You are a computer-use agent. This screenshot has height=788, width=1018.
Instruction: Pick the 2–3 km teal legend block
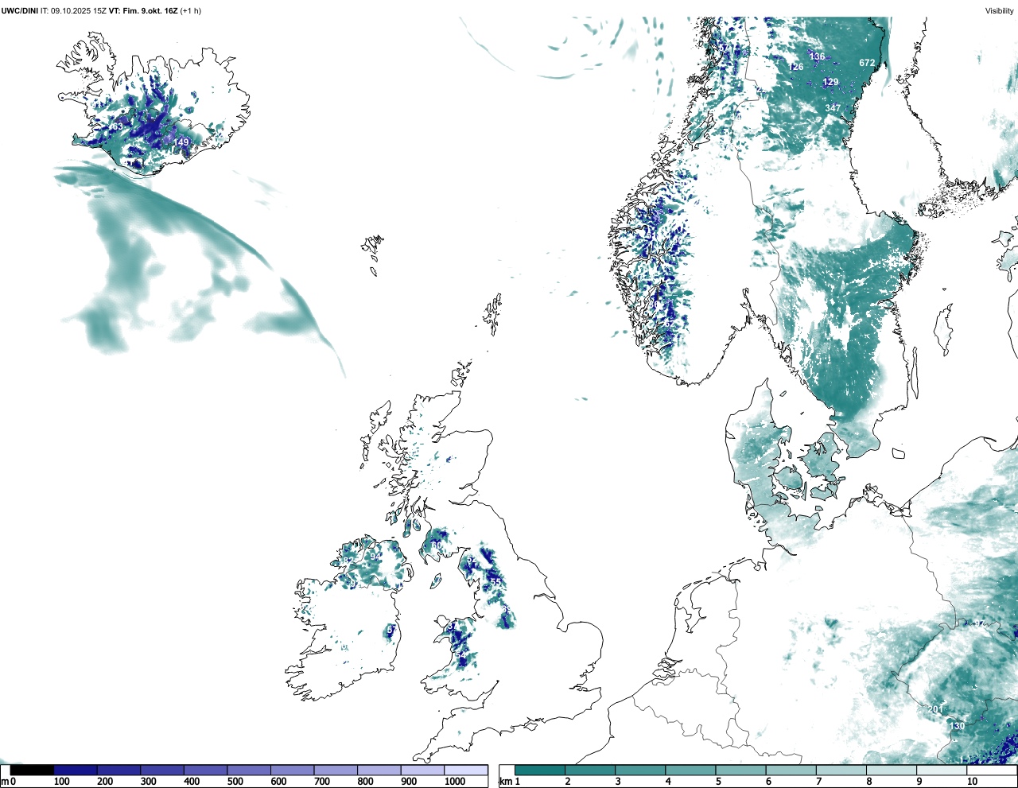point(590,770)
